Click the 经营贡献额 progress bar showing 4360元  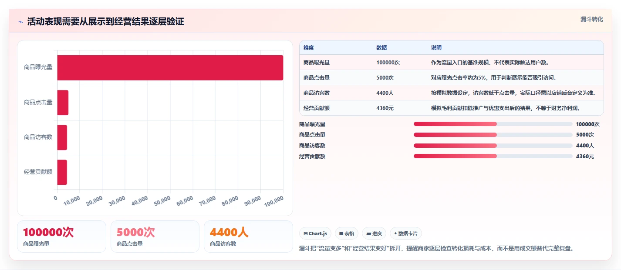493,156
